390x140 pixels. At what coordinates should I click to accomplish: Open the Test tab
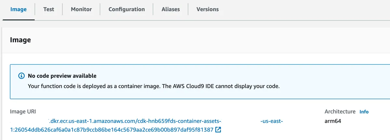coord(49,9)
